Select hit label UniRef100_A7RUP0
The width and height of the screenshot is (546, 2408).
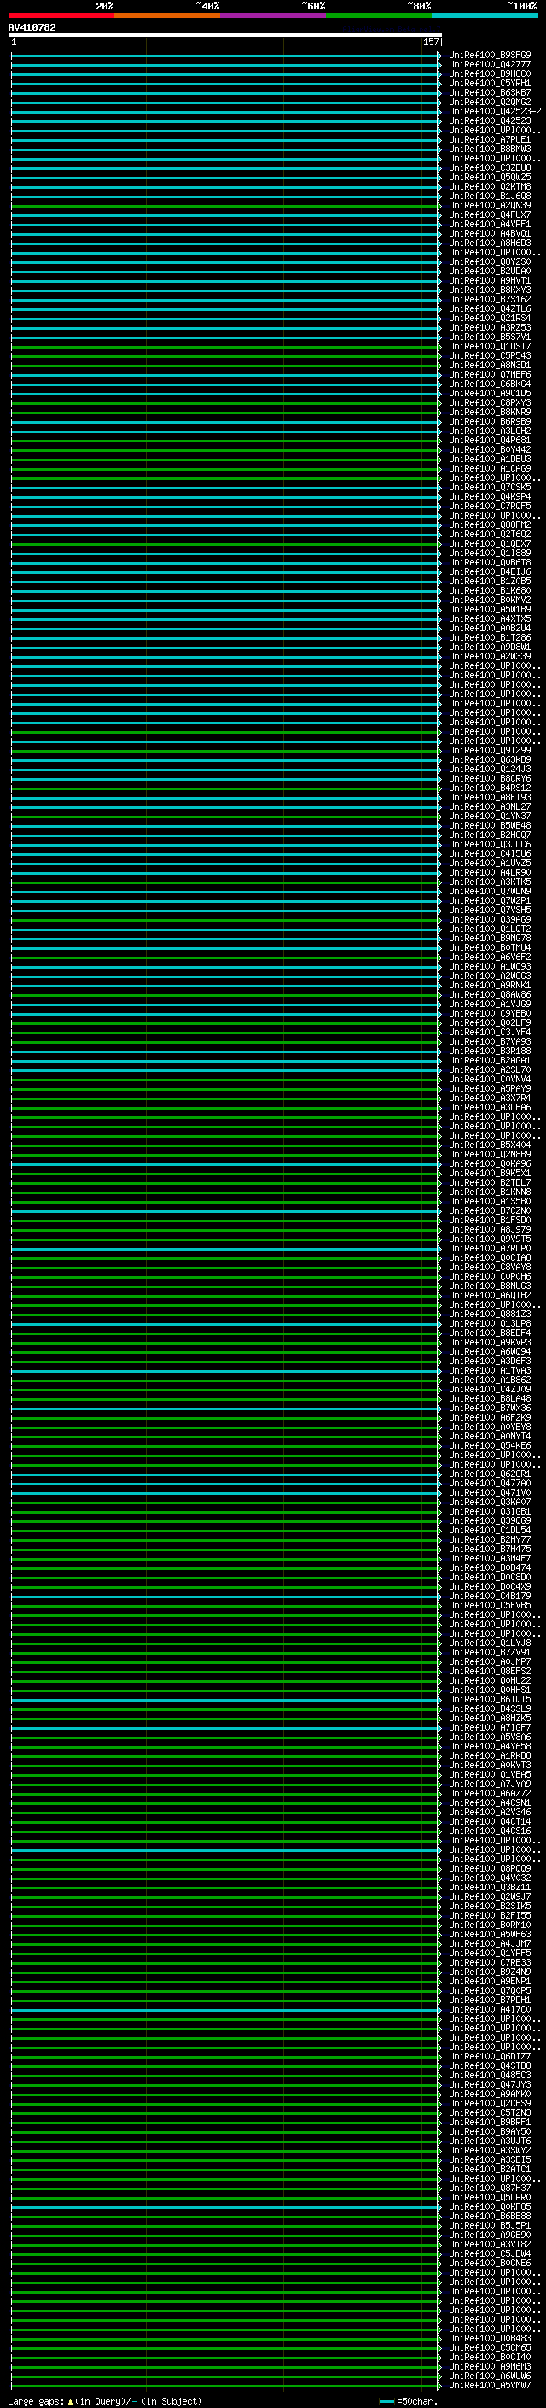click(489, 1249)
